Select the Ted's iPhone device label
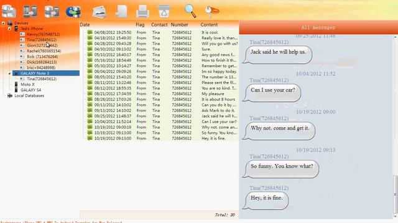Viewport: 398px width, 223px height. click(32, 28)
